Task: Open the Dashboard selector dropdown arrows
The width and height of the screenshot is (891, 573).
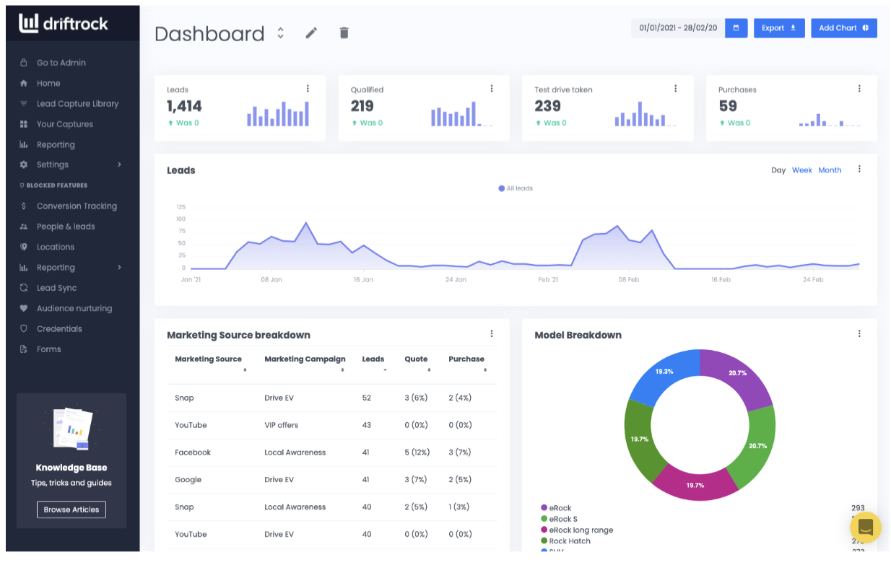Action: click(x=281, y=33)
